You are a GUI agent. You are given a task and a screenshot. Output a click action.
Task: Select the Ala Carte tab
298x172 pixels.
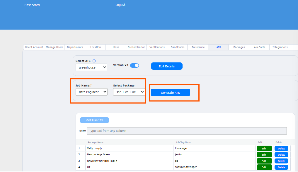point(259,47)
